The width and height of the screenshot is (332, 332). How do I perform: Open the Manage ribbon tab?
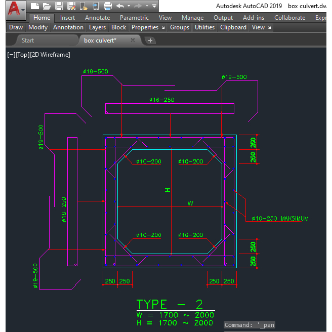click(192, 18)
